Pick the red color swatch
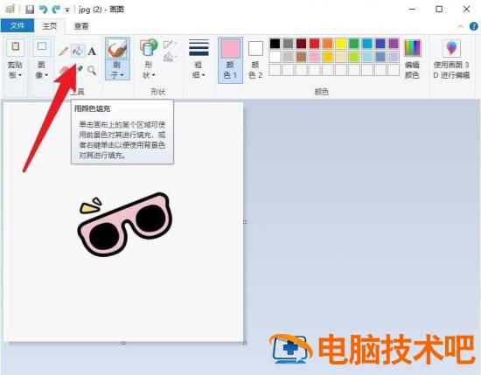The width and height of the screenshot is (481, 375). [x=315, y=44]
